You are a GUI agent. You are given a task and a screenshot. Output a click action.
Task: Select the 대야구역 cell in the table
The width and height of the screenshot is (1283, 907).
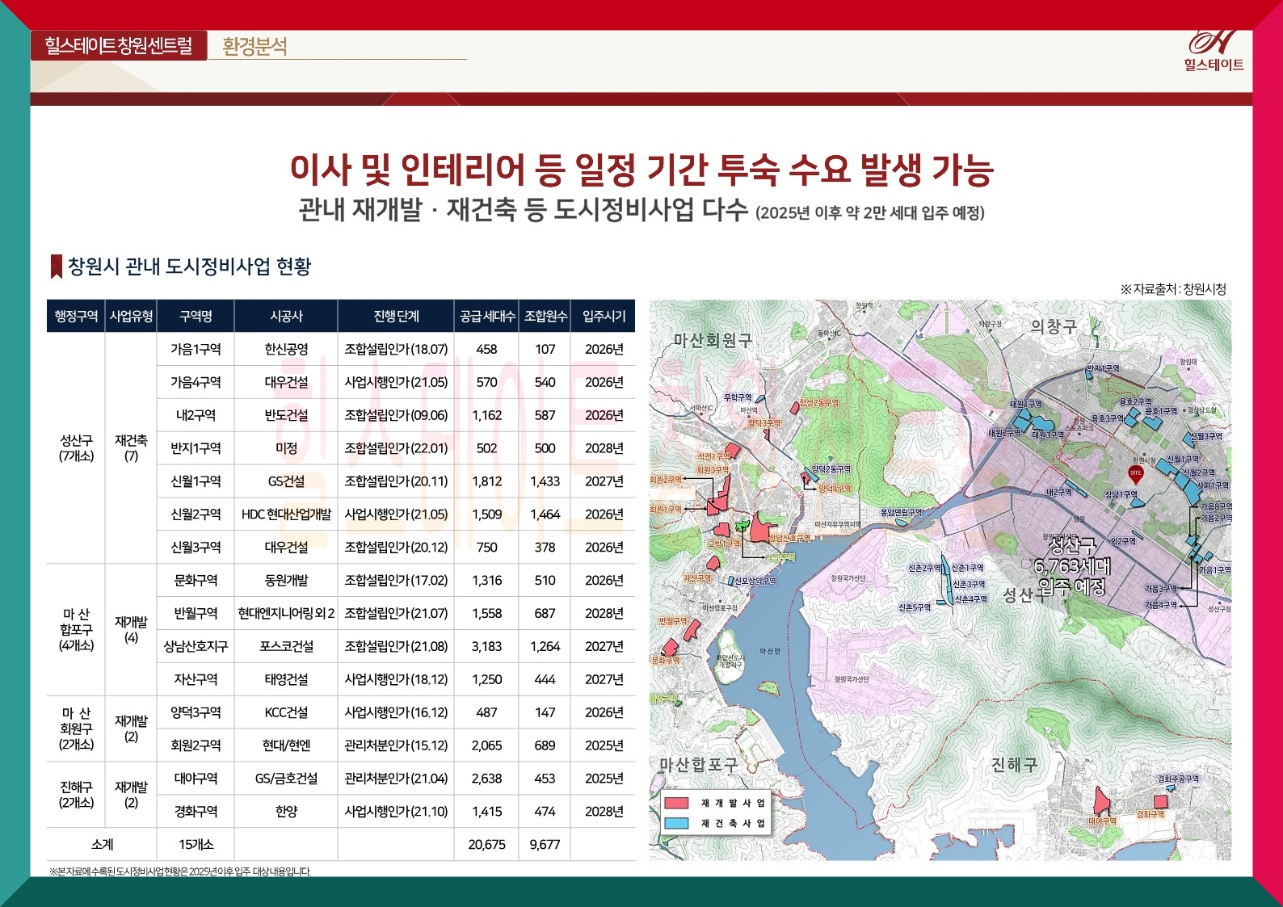click(x=196, y=779)
